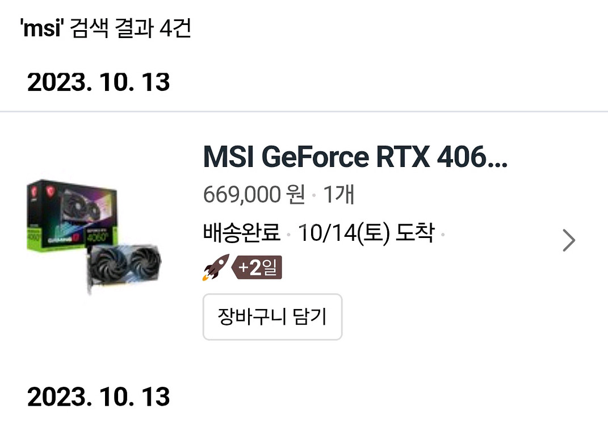Open order details with right chevron

pyautogui.click(x=569, y=240)
